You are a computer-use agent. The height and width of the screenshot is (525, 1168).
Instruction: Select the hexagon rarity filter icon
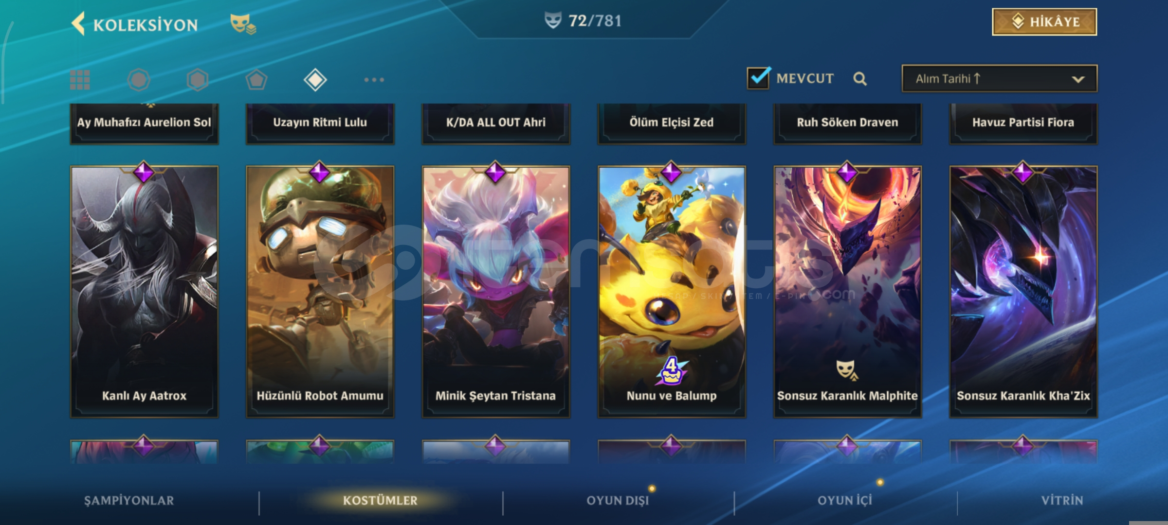(x=198, y=80)
